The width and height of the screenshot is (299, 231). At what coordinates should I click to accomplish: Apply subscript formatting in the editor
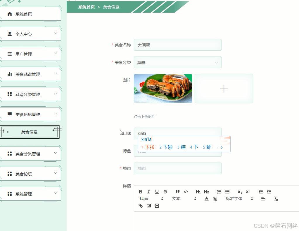point(240,192)
